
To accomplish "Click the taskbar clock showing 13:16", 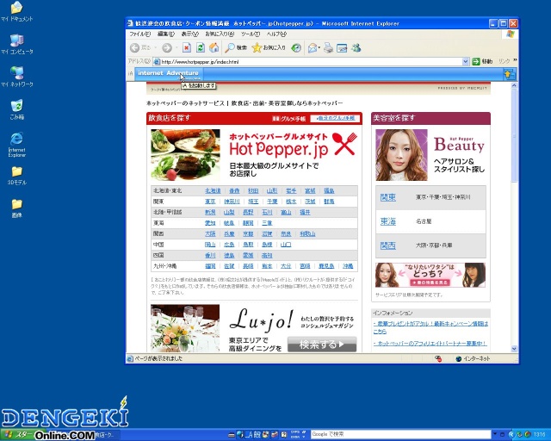I will point(540,435).
